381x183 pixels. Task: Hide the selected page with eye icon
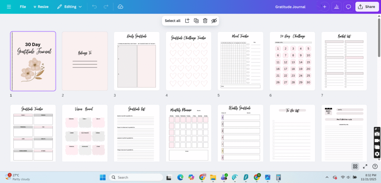point(214,21)
